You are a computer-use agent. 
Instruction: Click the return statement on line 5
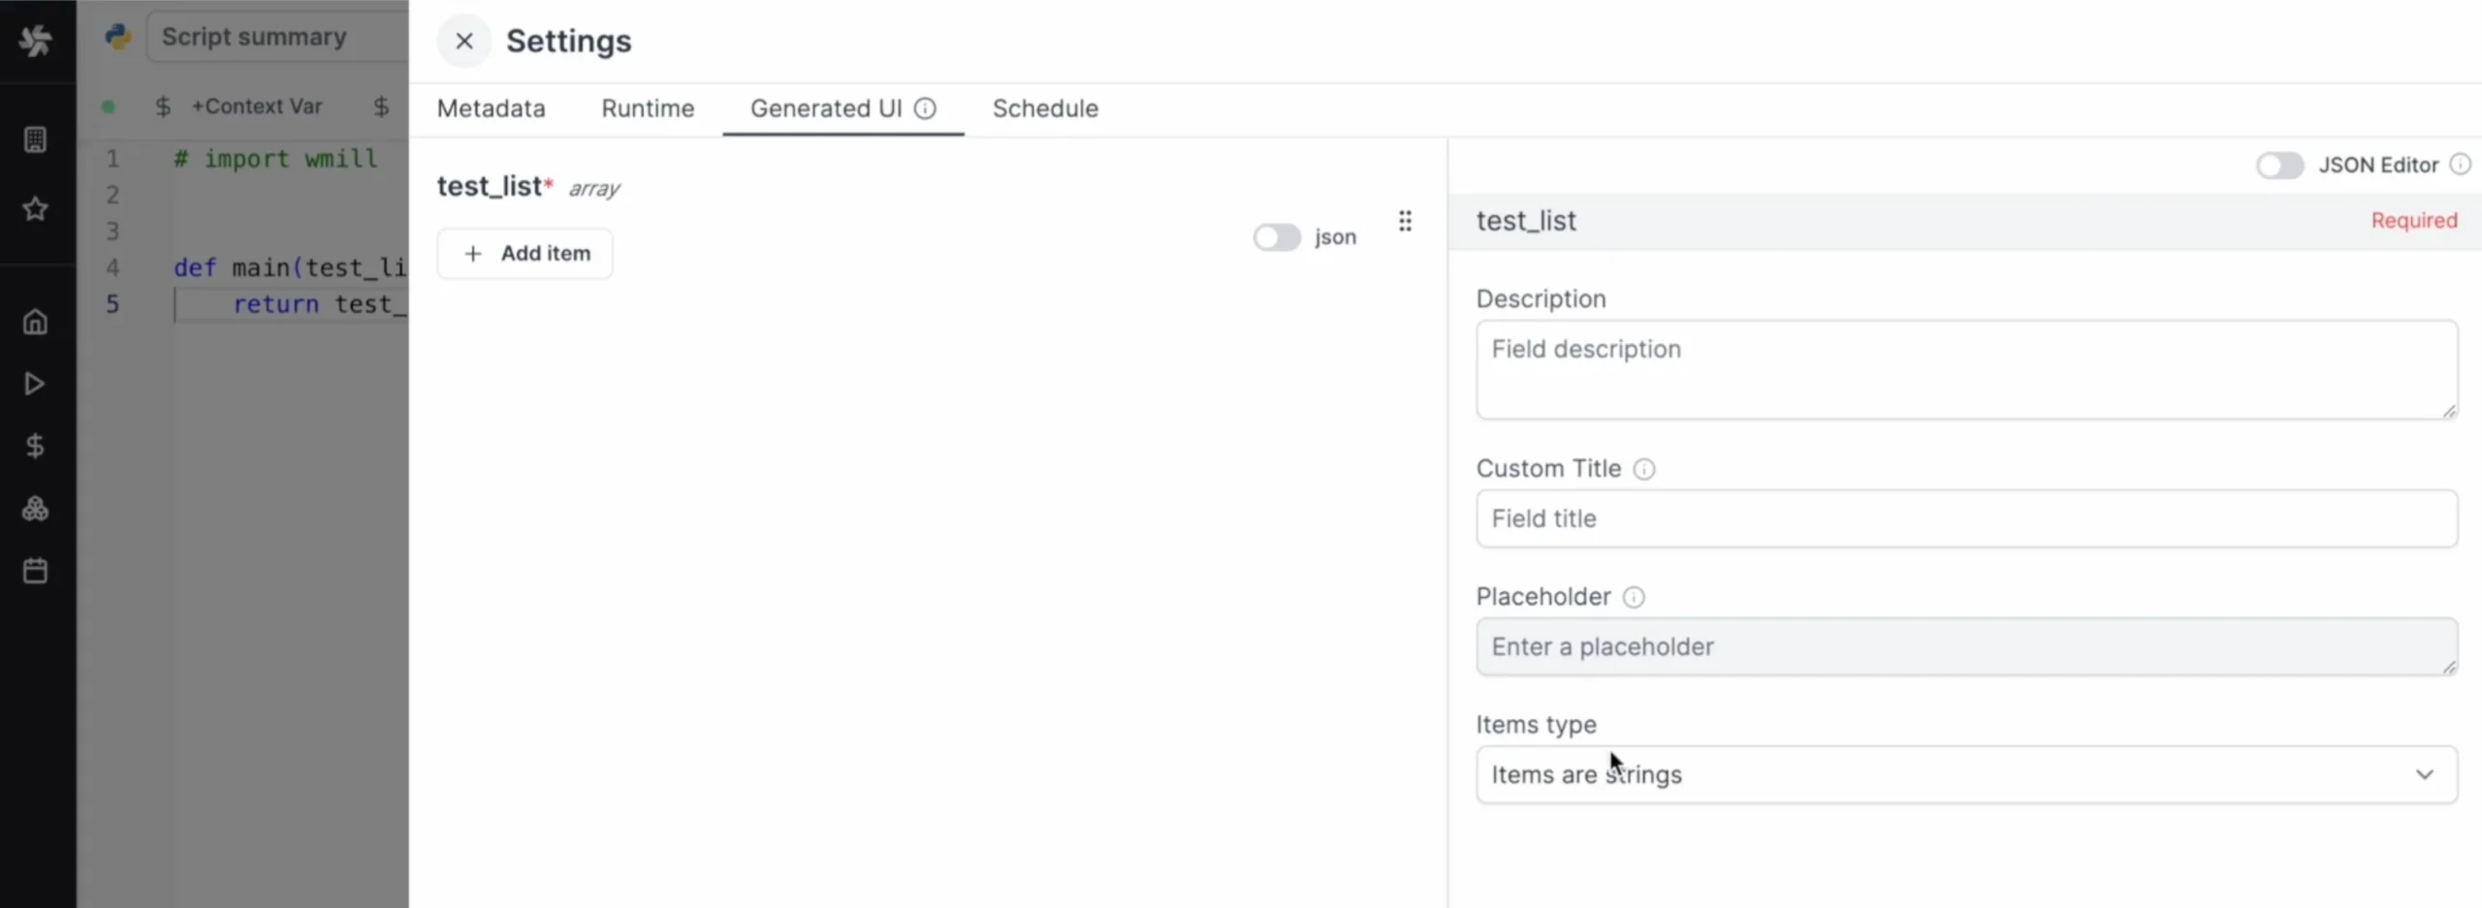[319, 304]
